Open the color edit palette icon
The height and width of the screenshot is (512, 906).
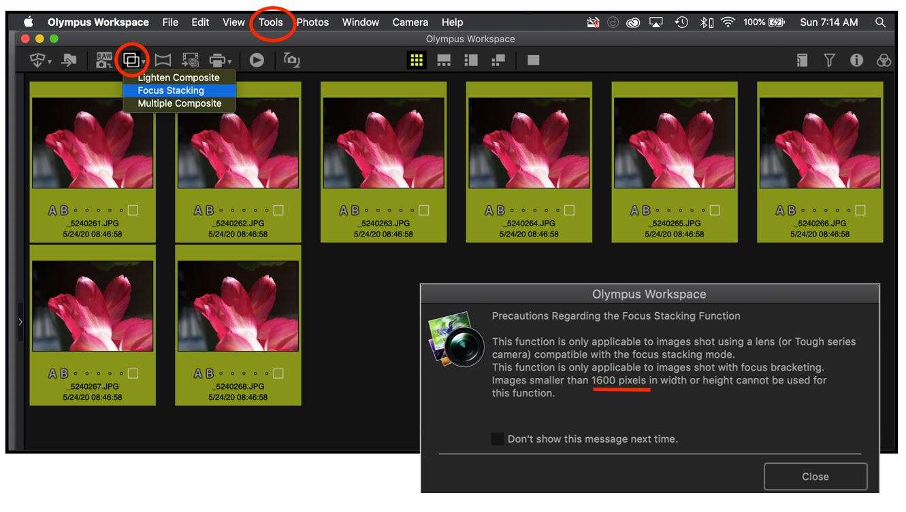[884, 61]
